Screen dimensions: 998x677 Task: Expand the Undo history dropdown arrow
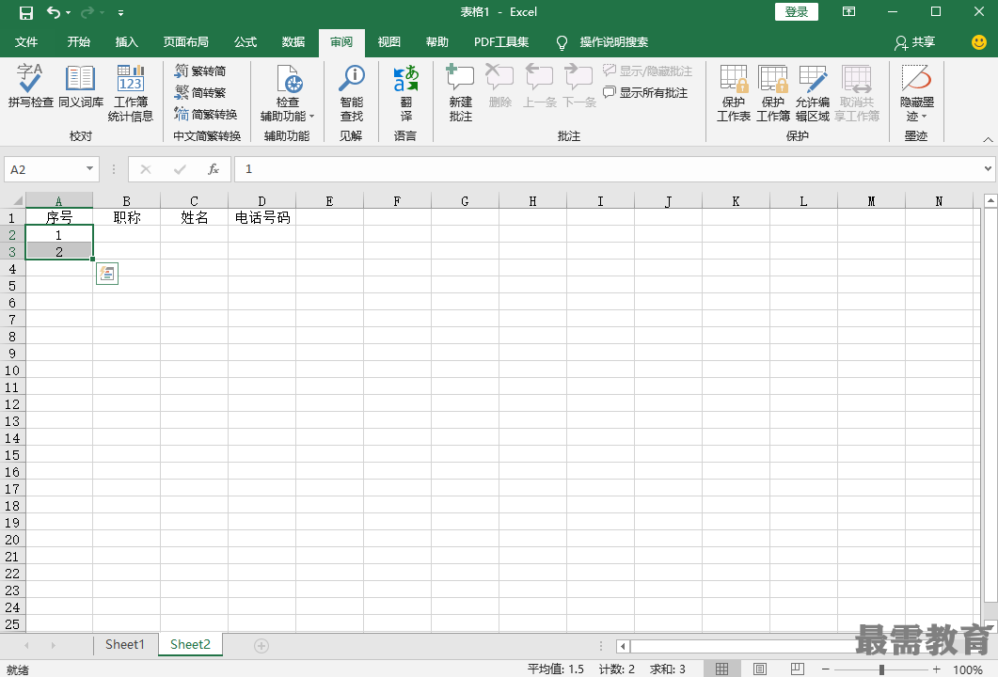point(68,13)
